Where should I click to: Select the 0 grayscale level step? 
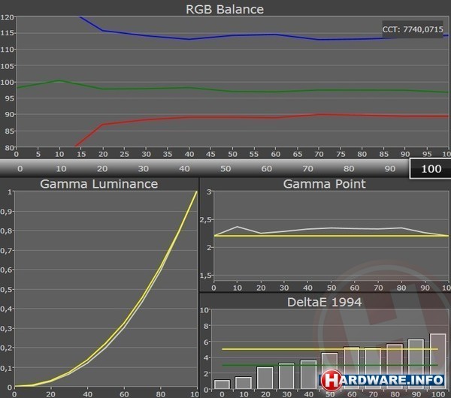(x=20, y=169)
